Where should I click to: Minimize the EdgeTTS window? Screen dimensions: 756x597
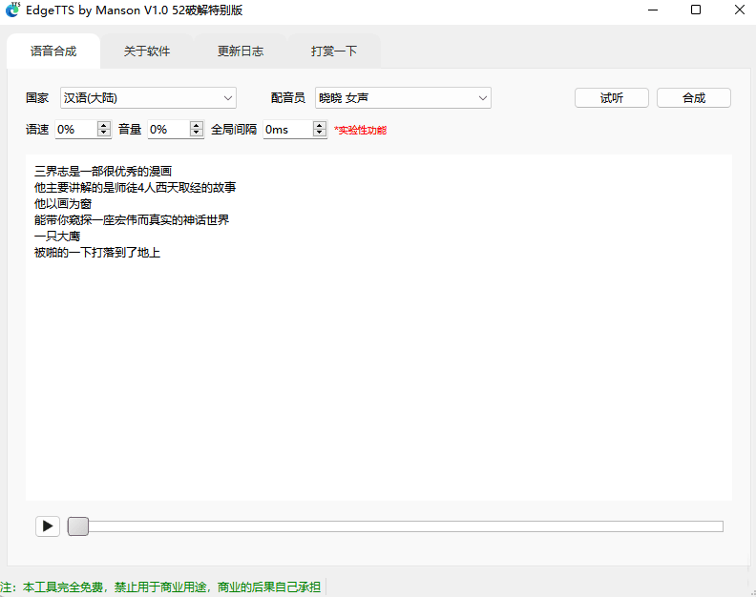click(x=652, y=10)
